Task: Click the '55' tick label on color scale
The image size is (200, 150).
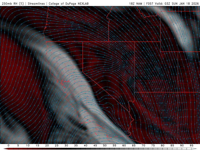Action: coord(114,145)
